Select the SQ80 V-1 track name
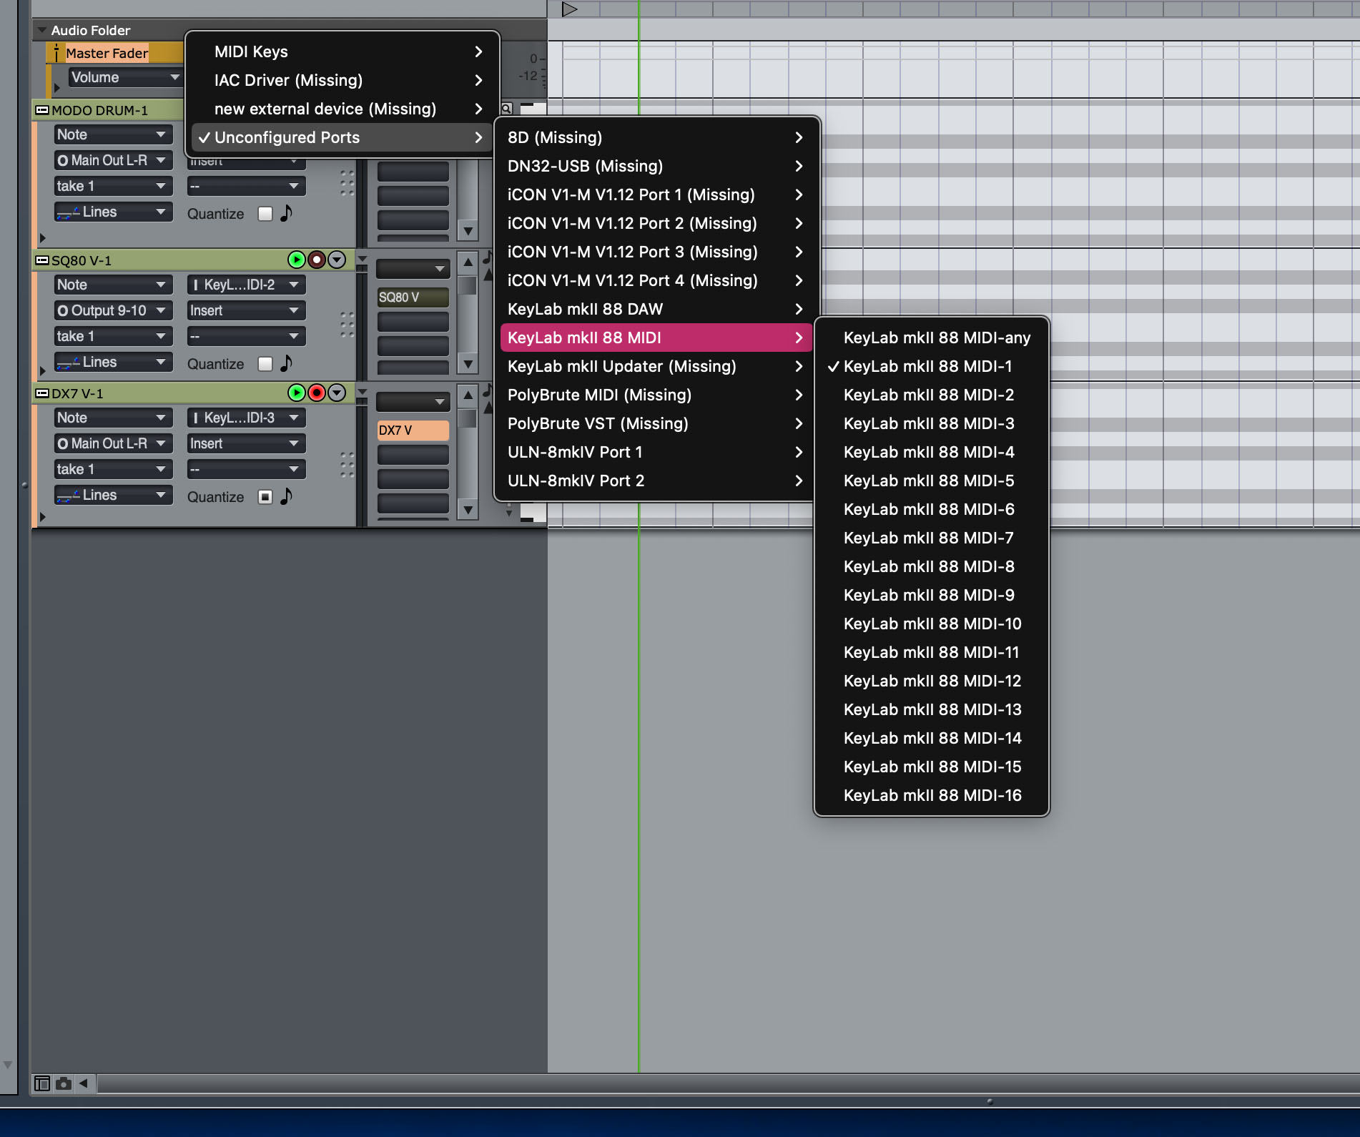Viewport: 1360px width, 1137px height. coord(82,260)
